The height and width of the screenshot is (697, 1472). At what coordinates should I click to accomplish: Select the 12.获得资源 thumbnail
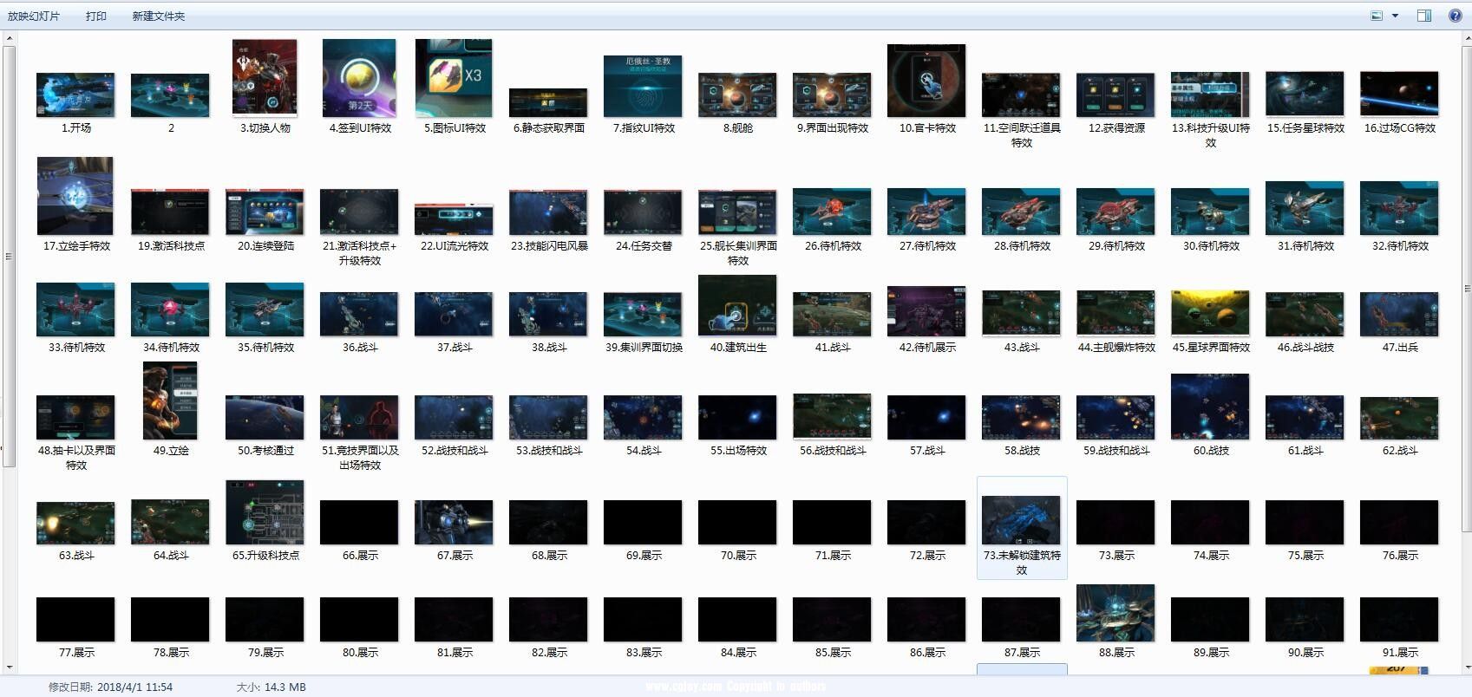click(x=1115, y=94)
